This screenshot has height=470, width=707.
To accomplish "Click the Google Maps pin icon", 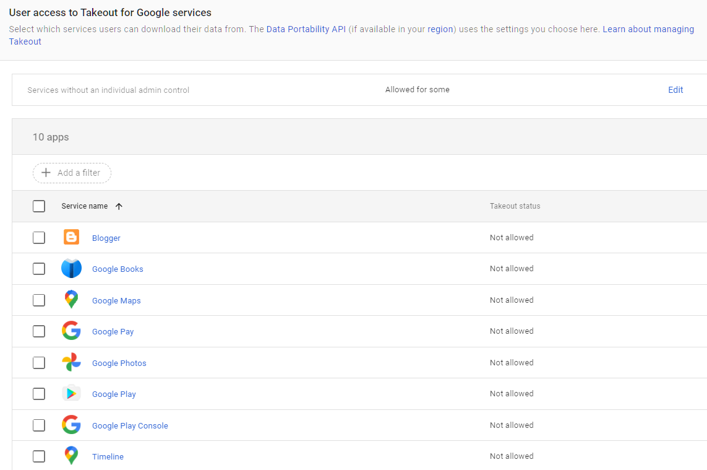I will coord(71,300).
